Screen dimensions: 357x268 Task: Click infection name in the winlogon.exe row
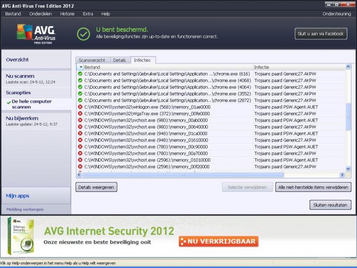pyautogui.click(x=286, y=107)
